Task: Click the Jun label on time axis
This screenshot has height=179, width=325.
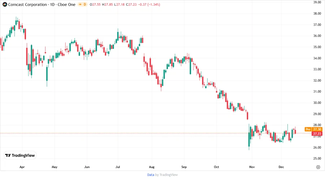Action: [87, 167]
